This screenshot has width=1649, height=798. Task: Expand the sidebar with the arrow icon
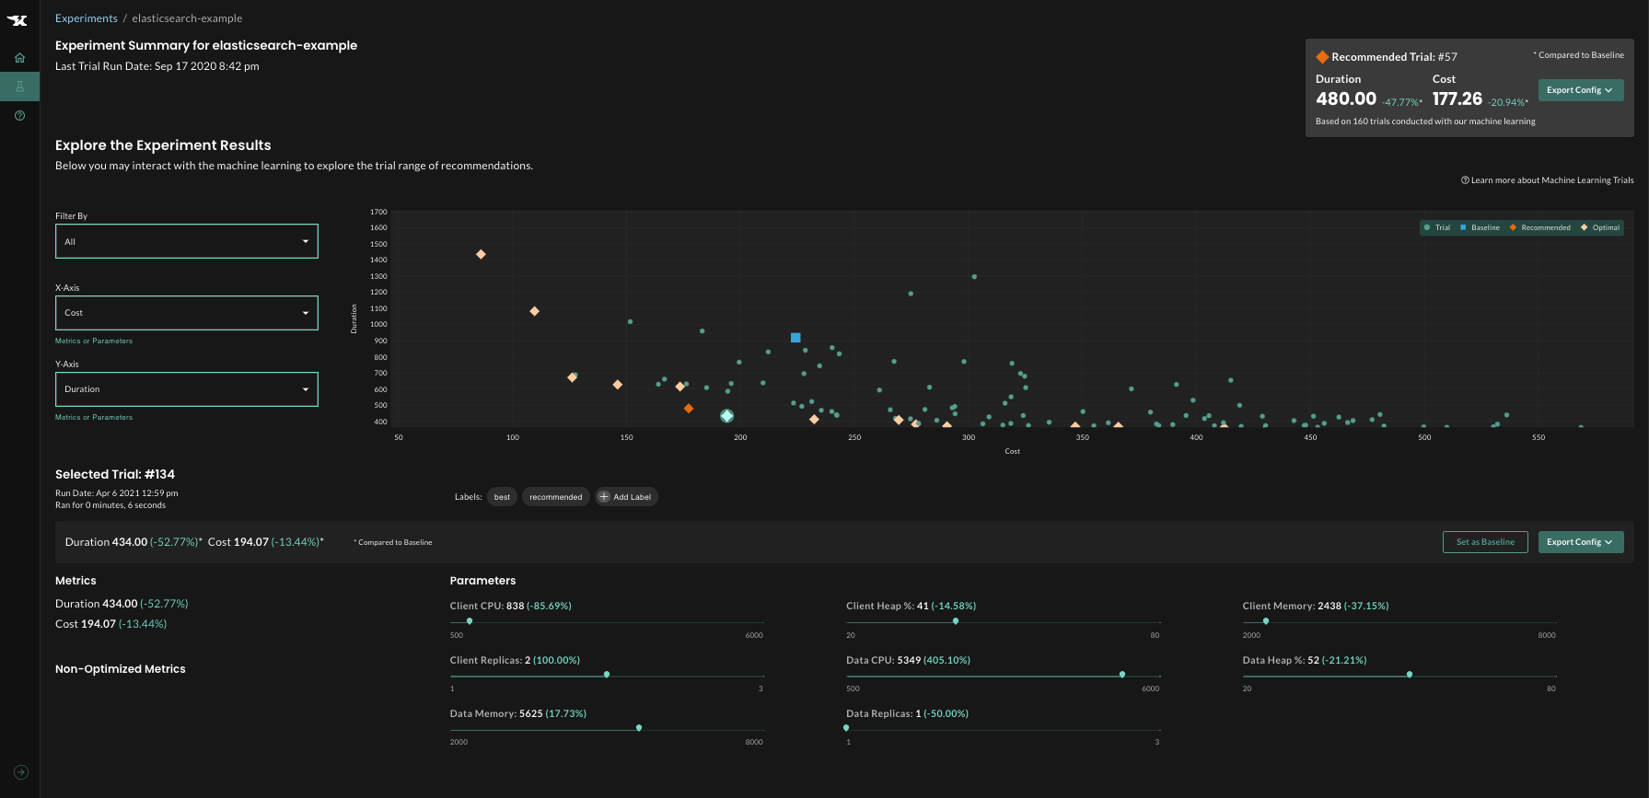coord(21,772)
